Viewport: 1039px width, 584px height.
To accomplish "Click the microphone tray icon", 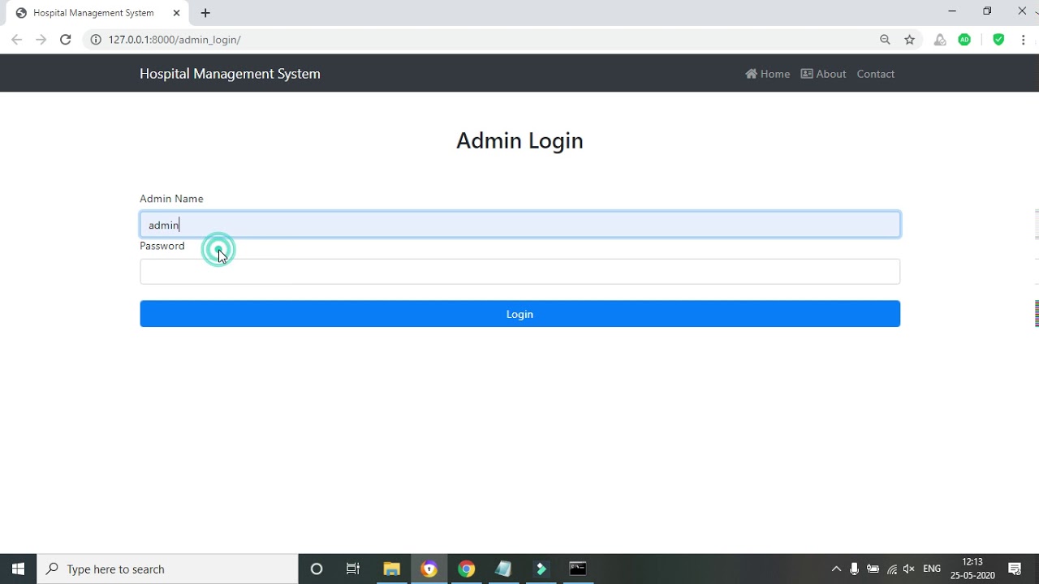I will (x=854, y=569).
